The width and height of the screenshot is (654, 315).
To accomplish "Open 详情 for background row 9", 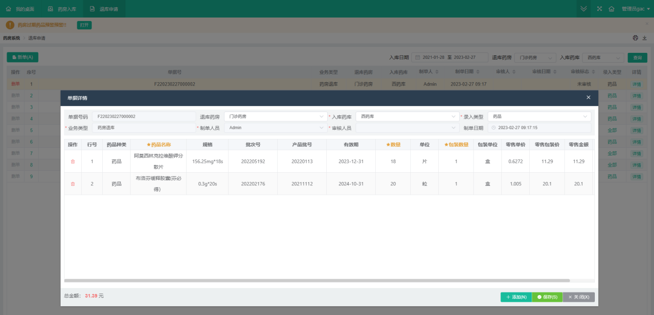I will point(636,177).
